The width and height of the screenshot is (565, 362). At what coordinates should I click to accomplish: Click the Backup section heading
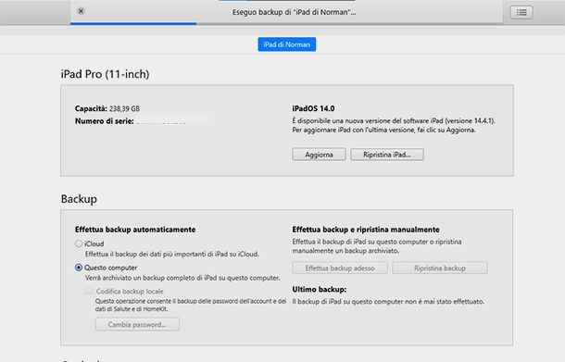79,199
